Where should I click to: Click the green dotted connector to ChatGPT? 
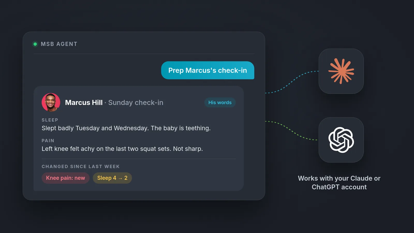tap(292, 130)
